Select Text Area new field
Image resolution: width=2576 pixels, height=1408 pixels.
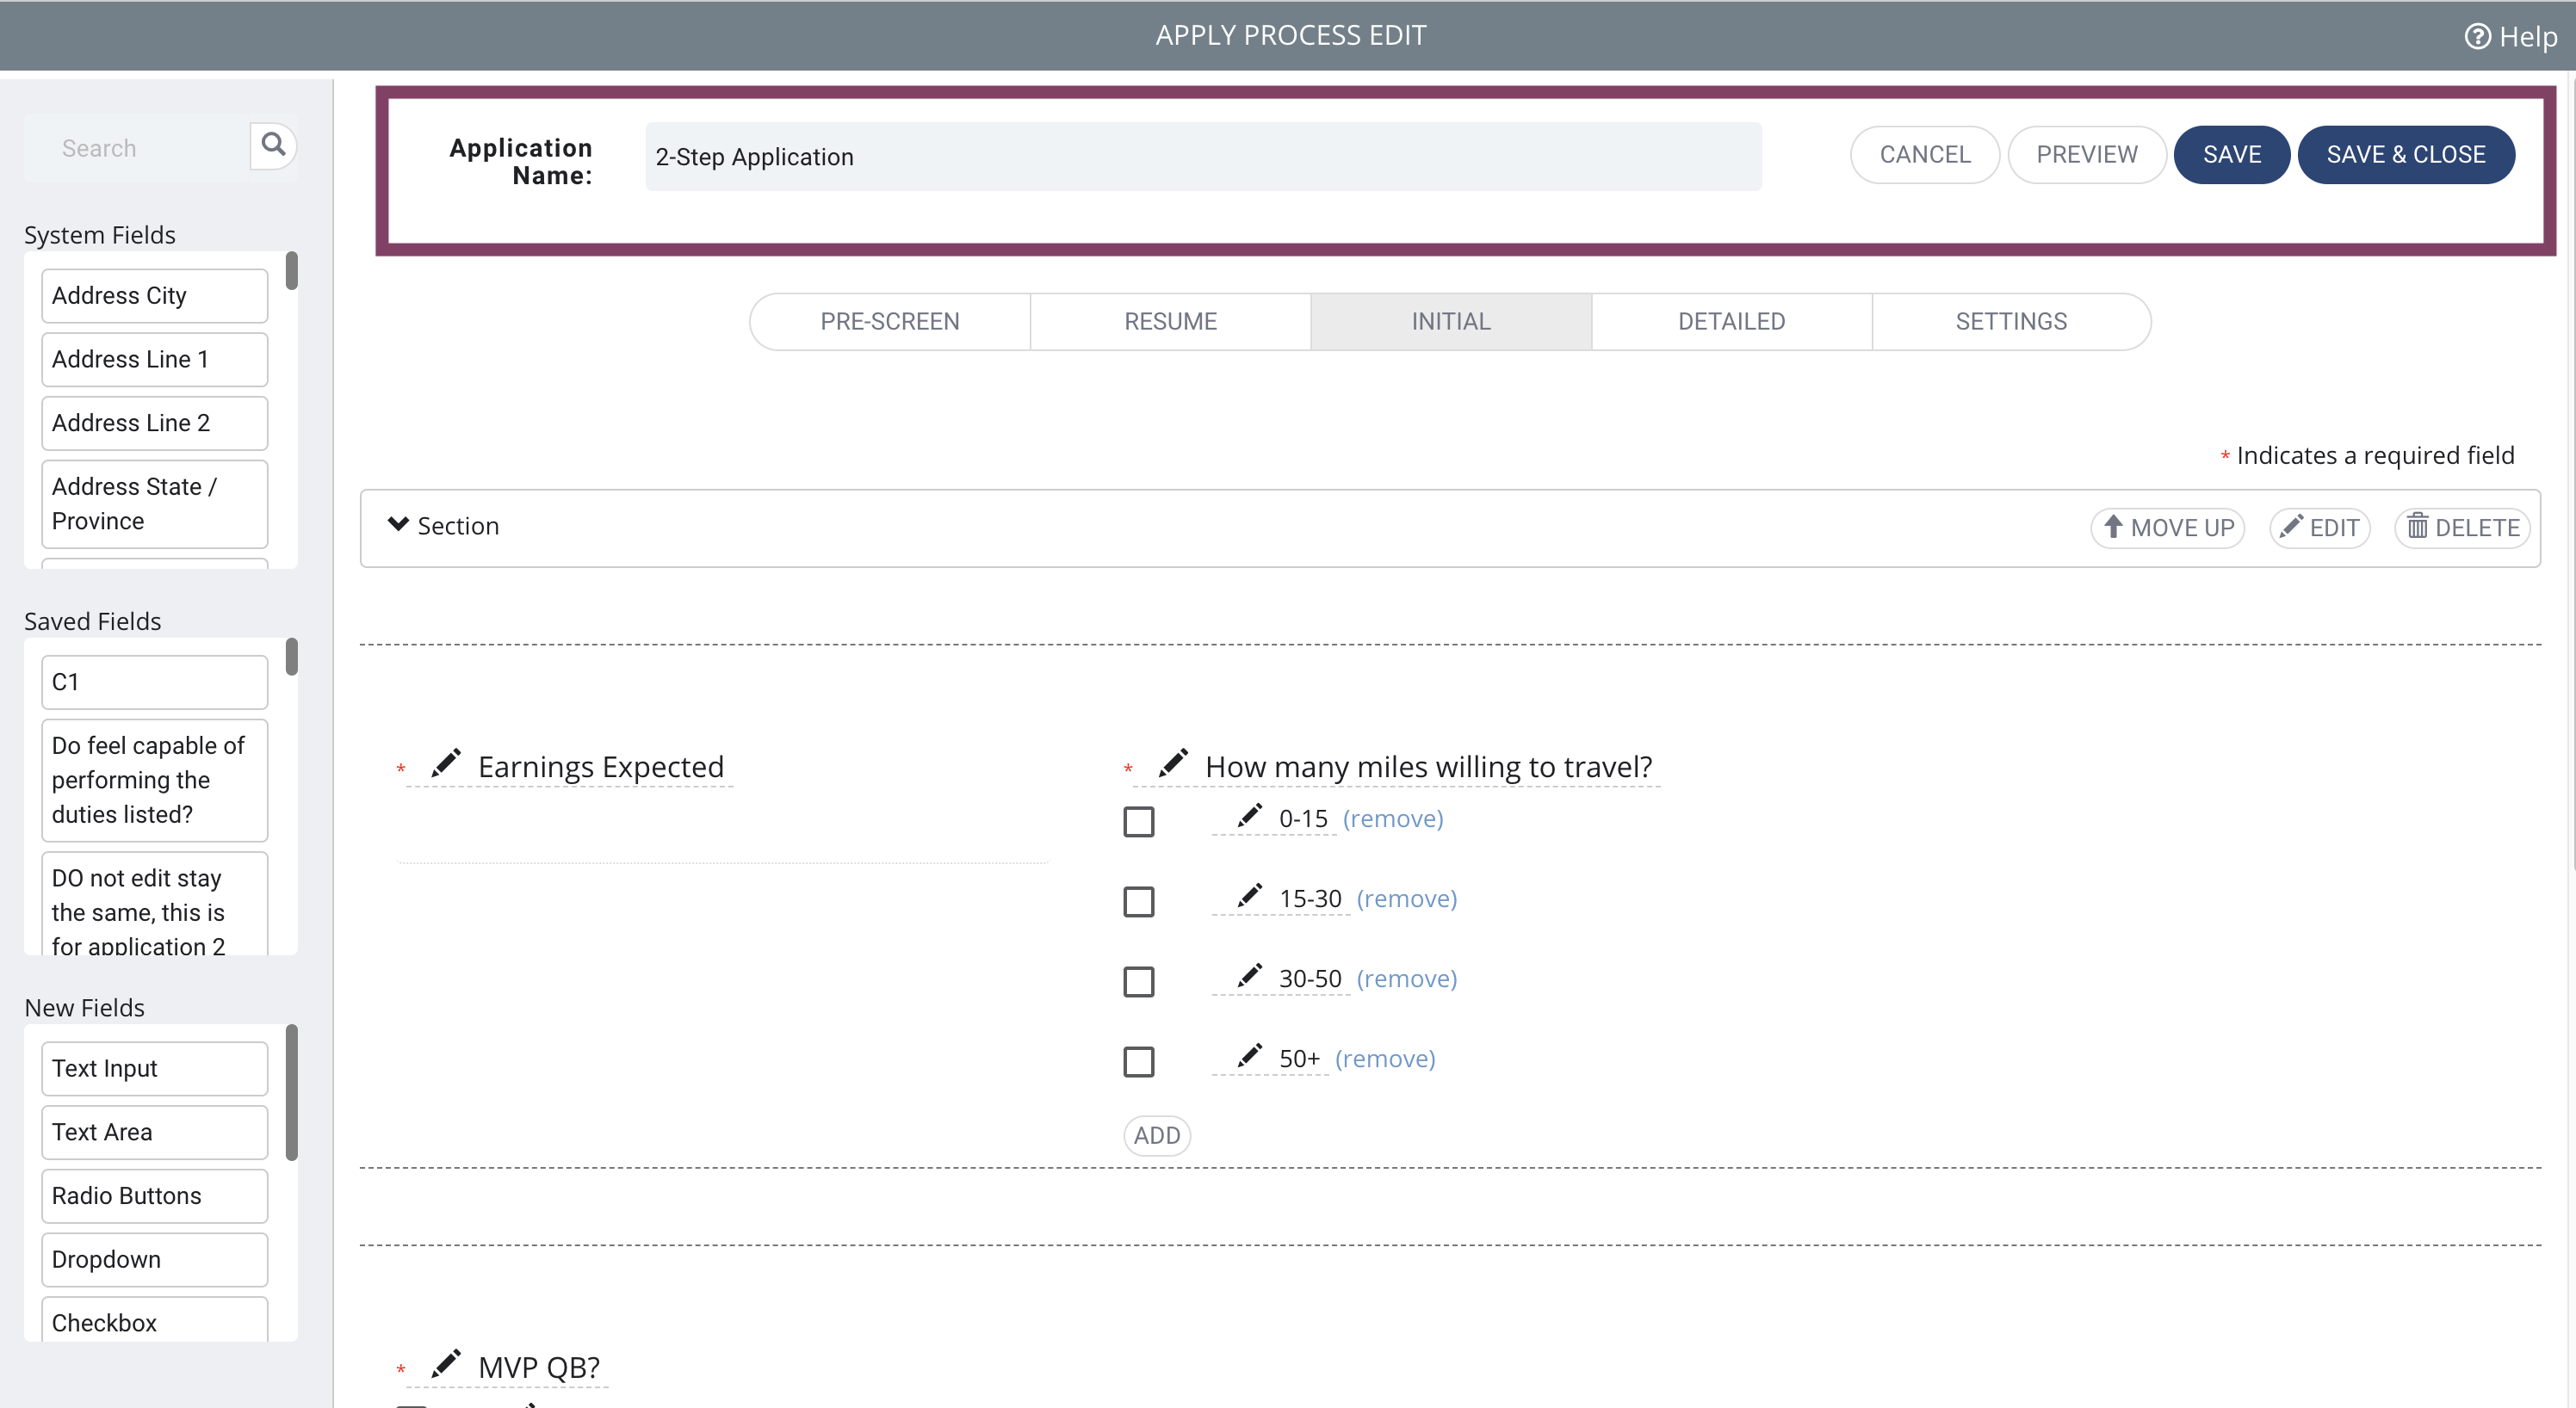pyautogui.click(x=155, y=1133)
